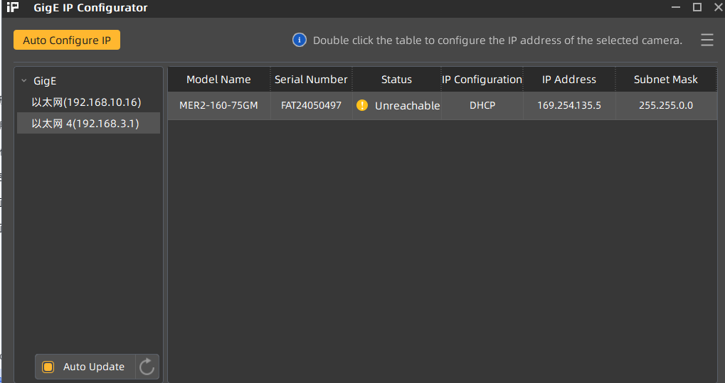Viewport: 725px width, 383px height.
Task: Click the iP application logo icon
Action: [x=13, y=8]
